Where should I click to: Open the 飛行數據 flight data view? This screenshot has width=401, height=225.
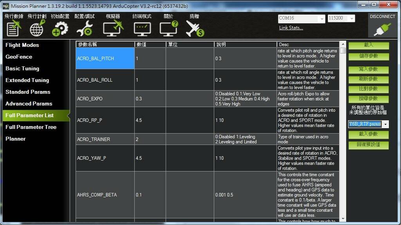pyautogui.click(x=14, y=25)
